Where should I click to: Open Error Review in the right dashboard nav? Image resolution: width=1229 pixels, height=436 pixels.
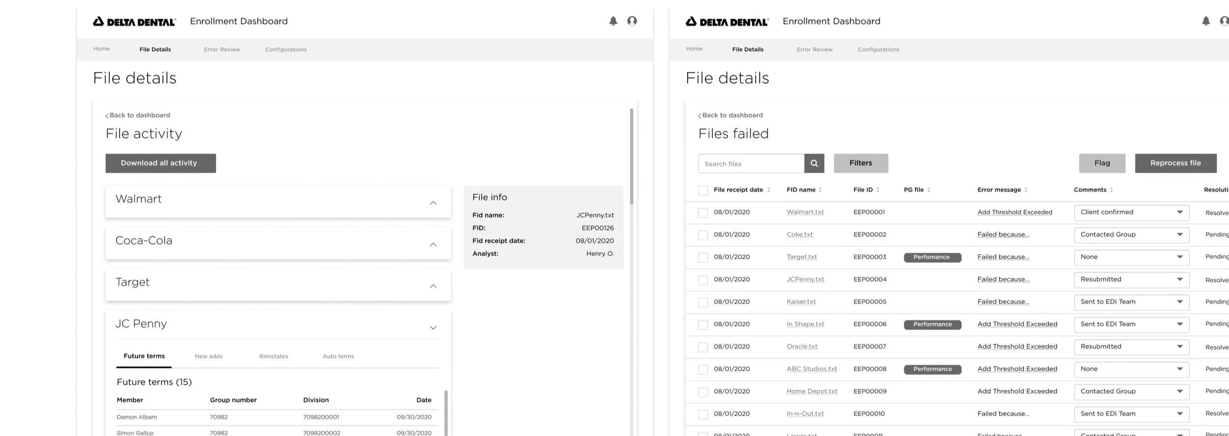[x=815, y=50]
